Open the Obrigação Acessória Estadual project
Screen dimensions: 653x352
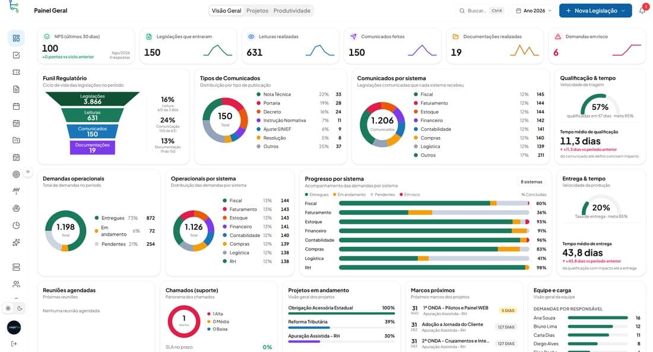(x=341, y=310)
